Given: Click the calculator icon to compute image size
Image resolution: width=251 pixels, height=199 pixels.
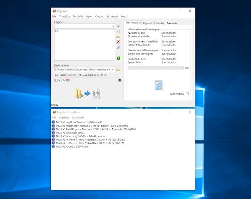Looking at the screenshot, I should [158, 85].
